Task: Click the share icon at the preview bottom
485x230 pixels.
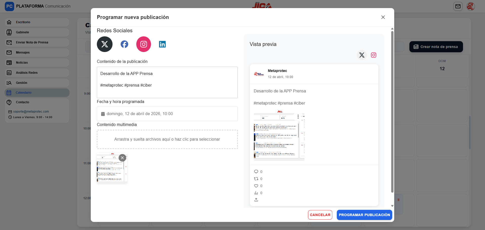Action: (256, 199)
